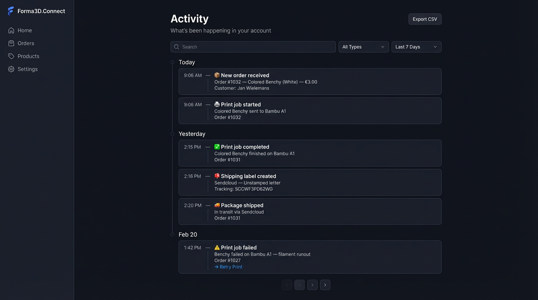Open the All Types filter dropdown
Screen dimensions: 538x300
coord(363,46)
